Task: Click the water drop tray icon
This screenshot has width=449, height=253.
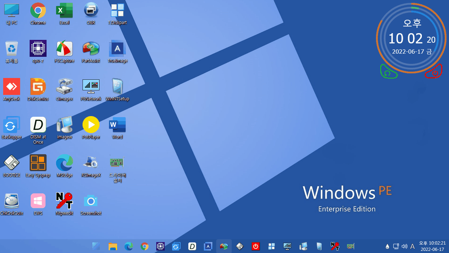Action: pos(387,246)
